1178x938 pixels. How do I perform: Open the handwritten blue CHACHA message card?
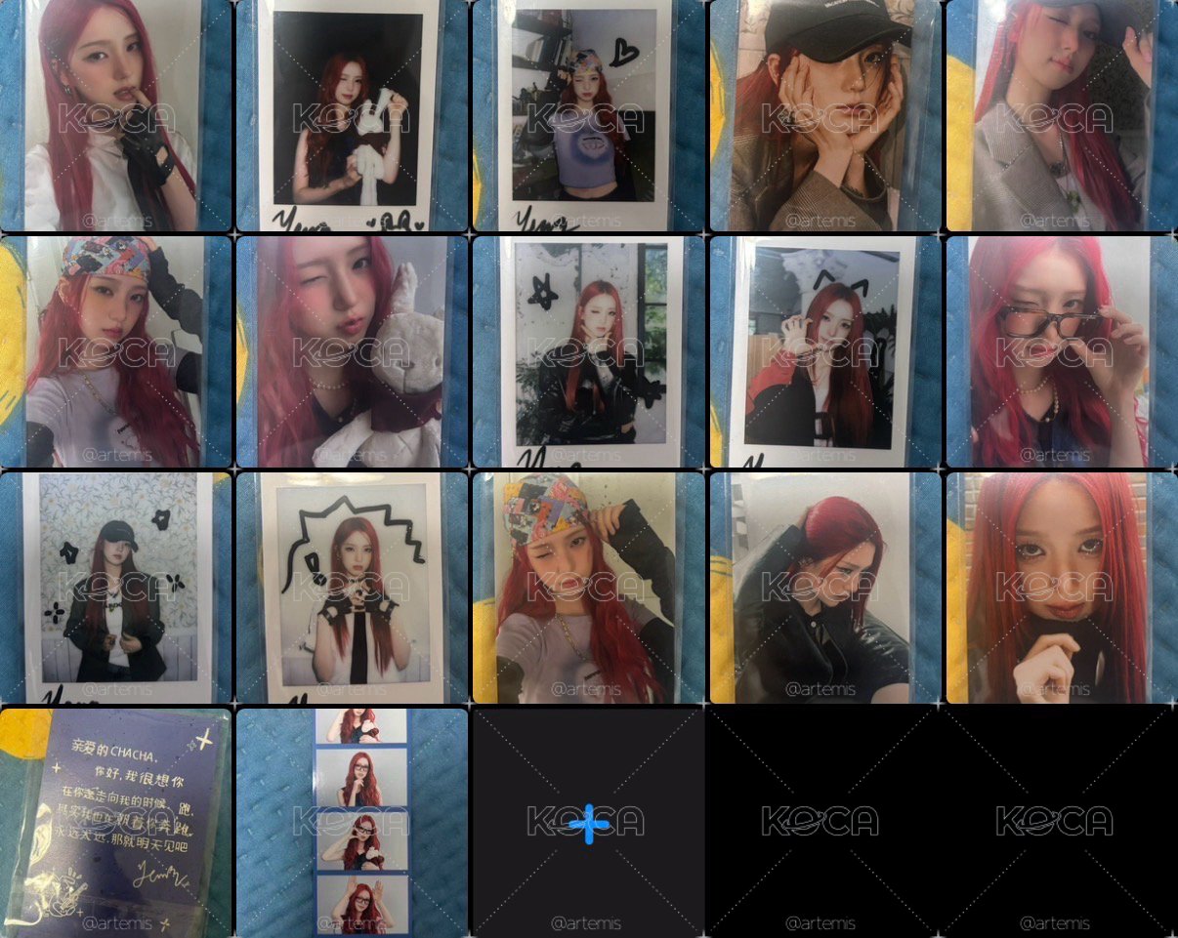[116, 822]
